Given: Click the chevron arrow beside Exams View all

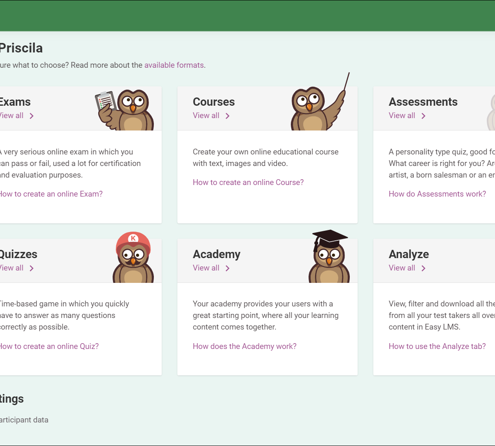Looking at the screenshot, I should tap(32, 116).
